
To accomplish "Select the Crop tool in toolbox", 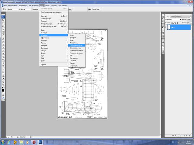I will pos(3,32).
